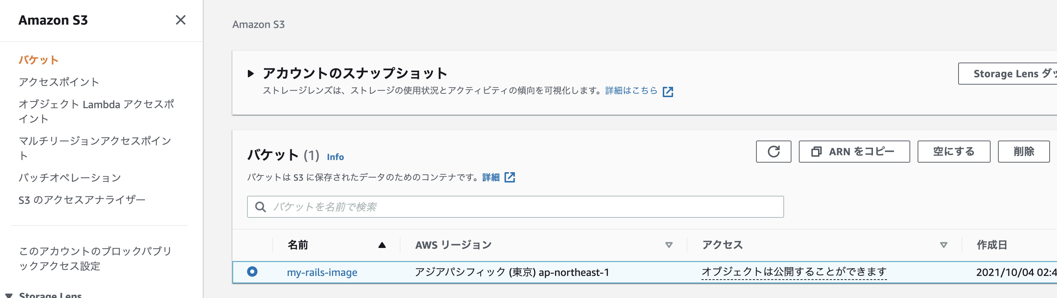Open the my-rails-image bucket link
This screenshot has height=298, width=1057.
click(x=322, y=272)
